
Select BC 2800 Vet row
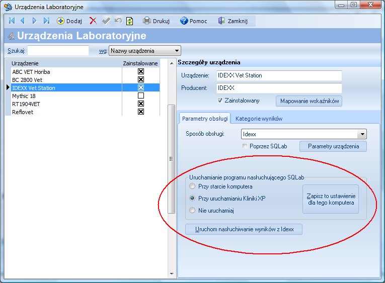[66, 80]
